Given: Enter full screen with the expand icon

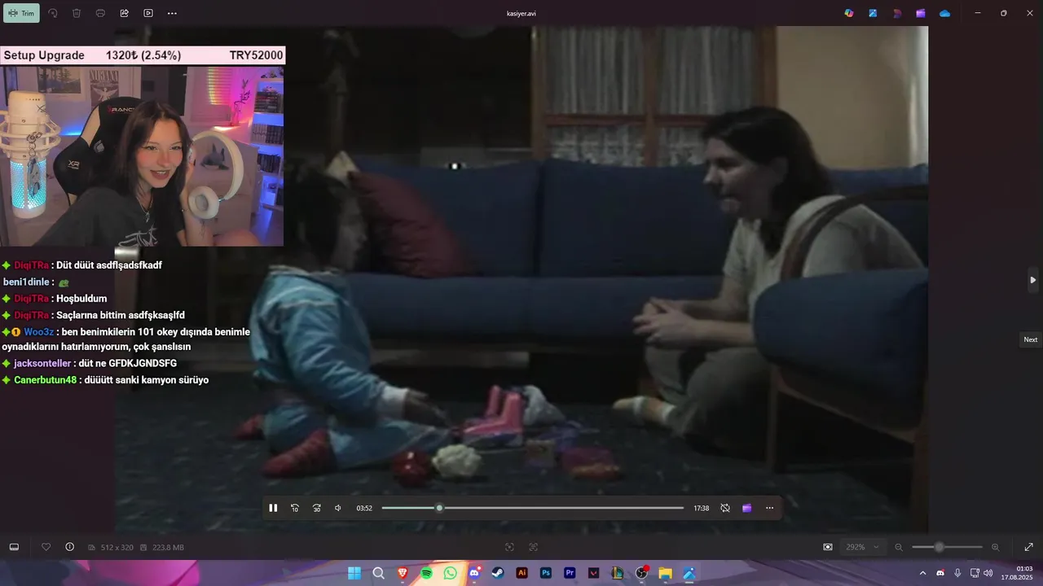Looking at the screenshot, I should (1028, 547).
